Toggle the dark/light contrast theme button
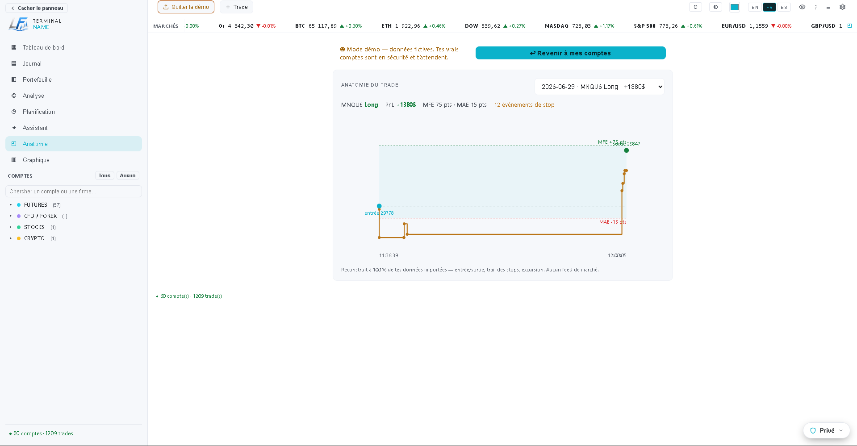 pyautogui.click(x=715, y=7)
